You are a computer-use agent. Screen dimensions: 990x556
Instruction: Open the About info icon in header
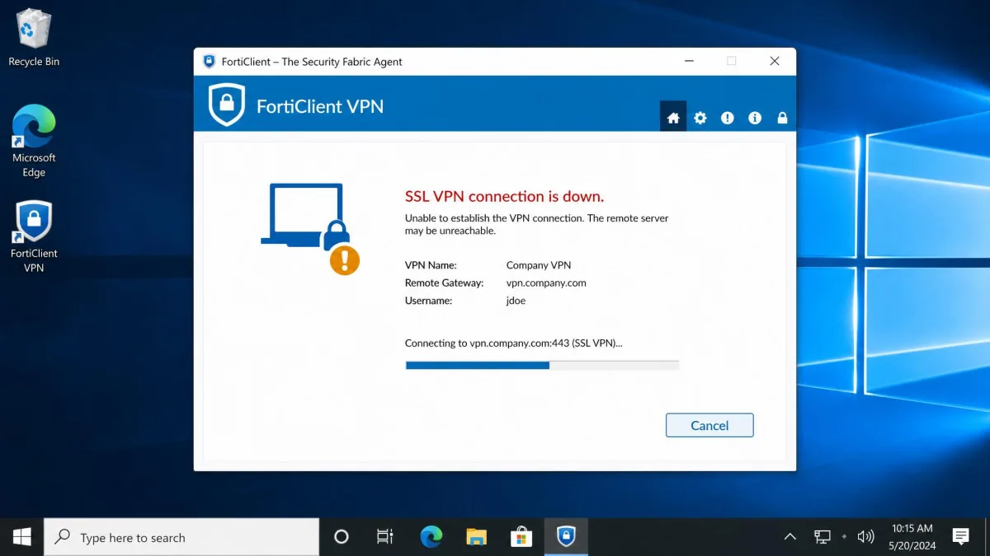pos(755,118)
